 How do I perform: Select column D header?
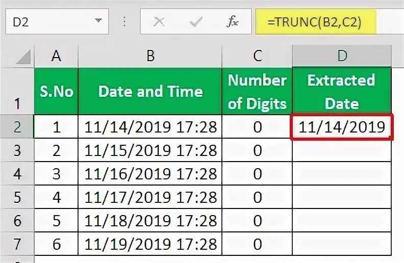(342, 56)
